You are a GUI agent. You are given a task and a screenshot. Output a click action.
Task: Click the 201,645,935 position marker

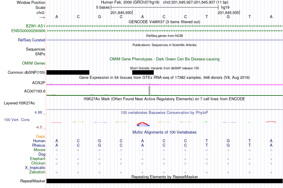tap(228, 12)
